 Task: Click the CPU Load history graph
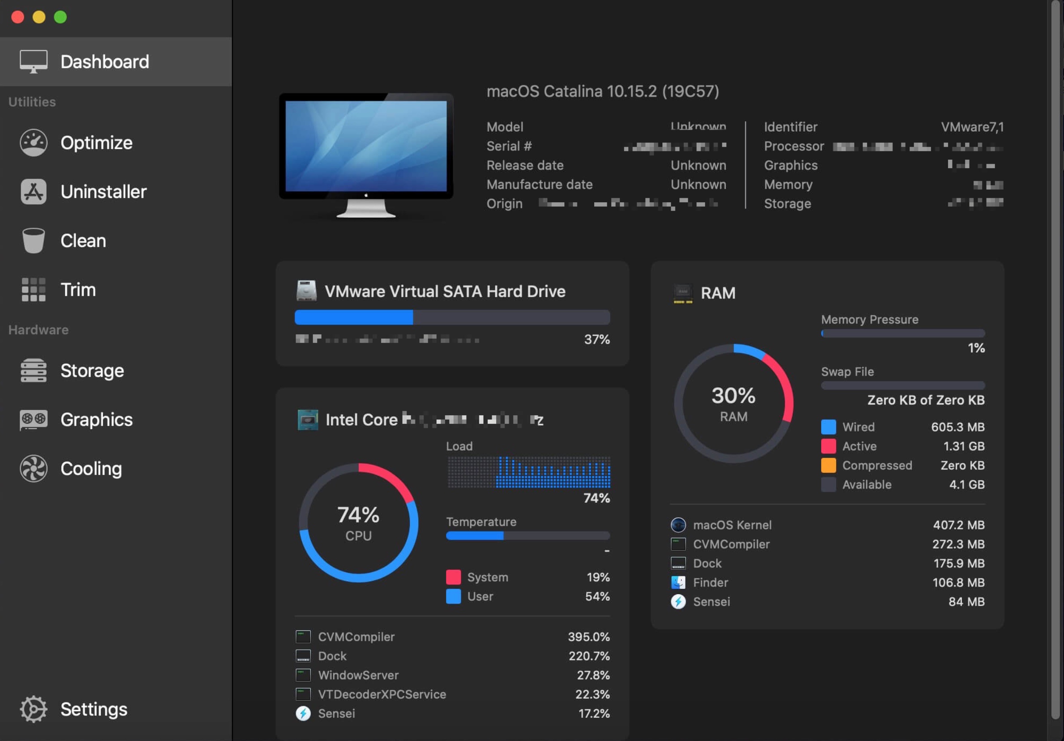(528, 473)
